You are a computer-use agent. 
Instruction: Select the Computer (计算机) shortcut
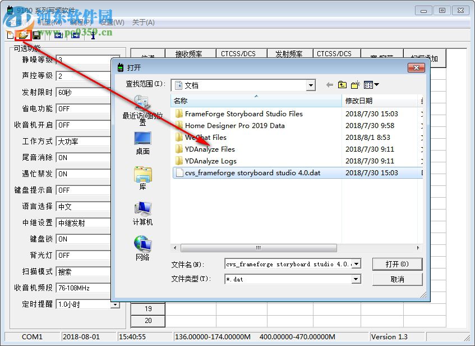tap(142, 213)
